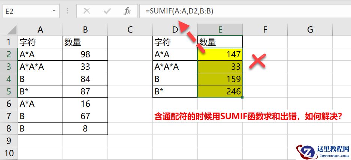The height and width of the screenshot is (160, 351).
Task: Select cell A5 containing B*
Action: [40, 91]
